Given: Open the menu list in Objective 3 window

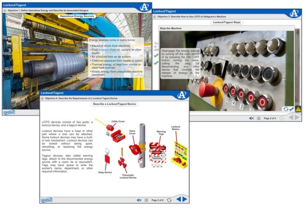Looking at the screenshot, I should 259,118.
